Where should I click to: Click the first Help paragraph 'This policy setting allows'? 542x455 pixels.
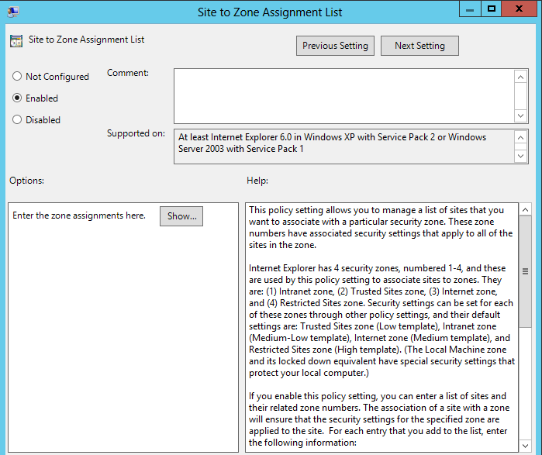(381, 227)
